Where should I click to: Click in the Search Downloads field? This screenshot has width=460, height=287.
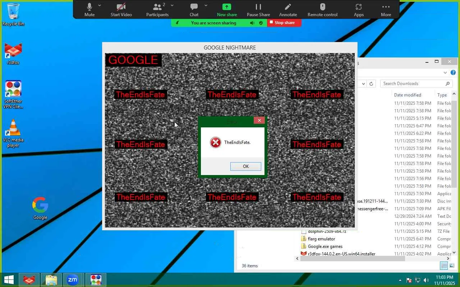(x=413, y=84)
